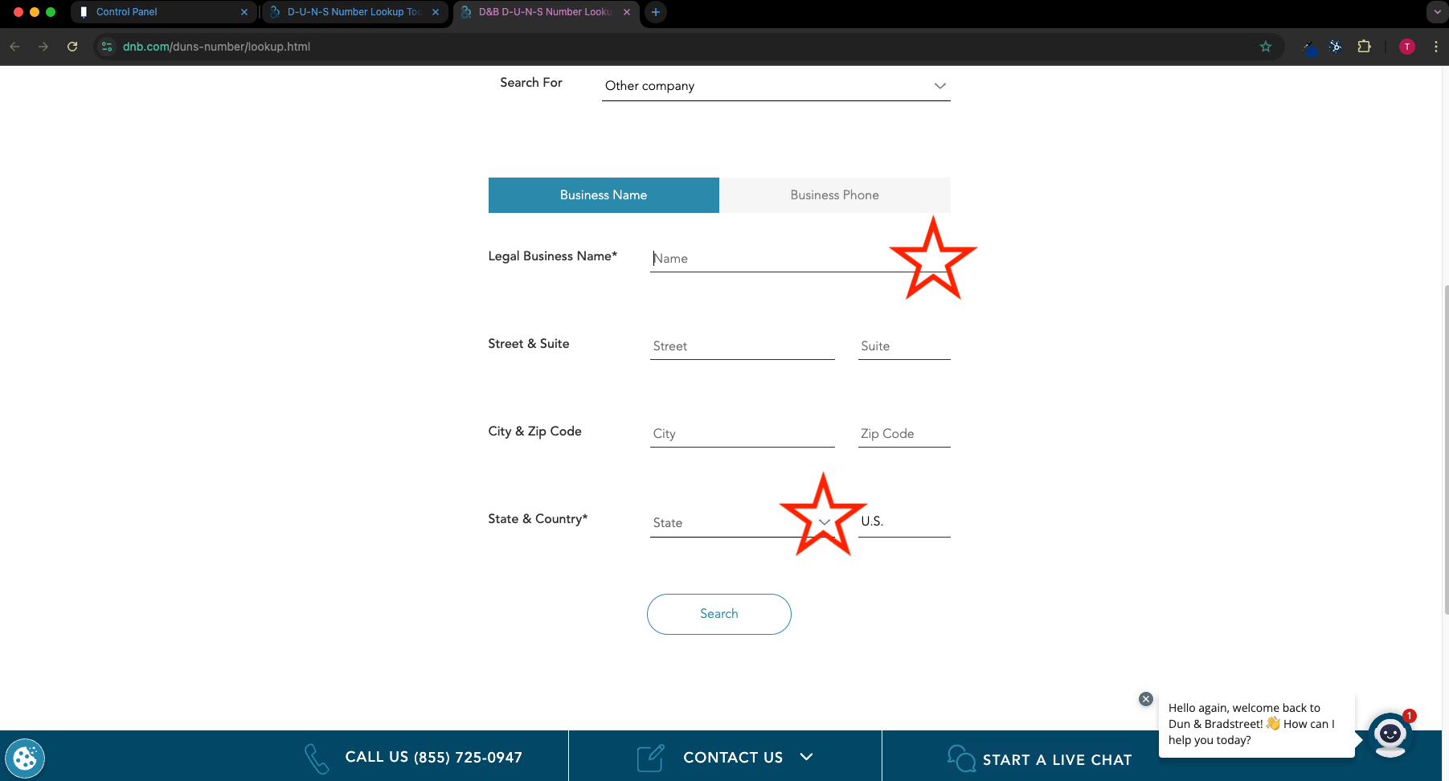1449x781 pixels.
Task: Open the cookie settings icon
Action: tap(25, 758)
